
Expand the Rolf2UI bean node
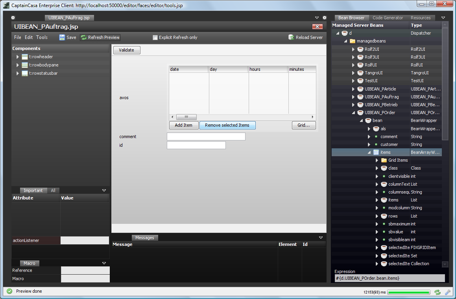(353, 49)
